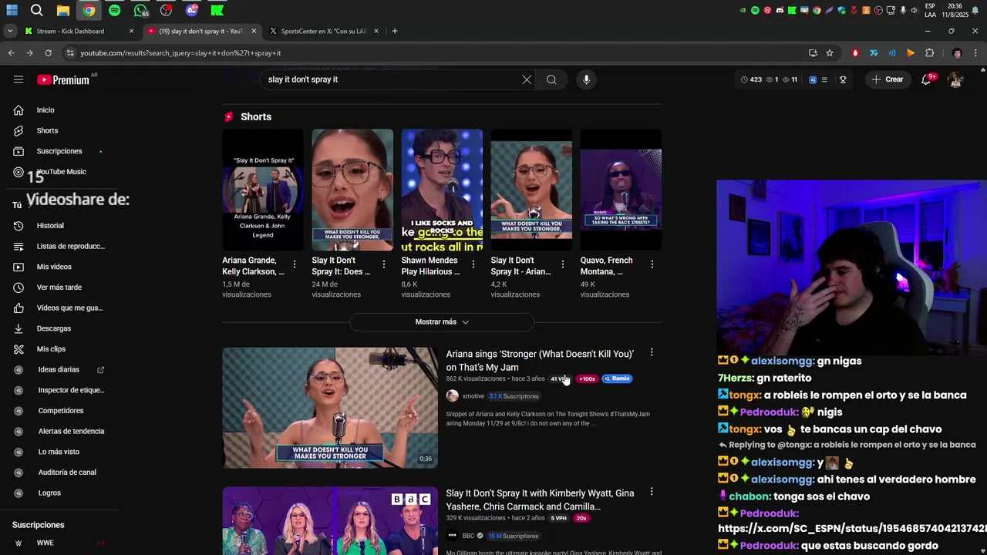Open more options for Ariana sings 'Stronger' video

point(652,352)
